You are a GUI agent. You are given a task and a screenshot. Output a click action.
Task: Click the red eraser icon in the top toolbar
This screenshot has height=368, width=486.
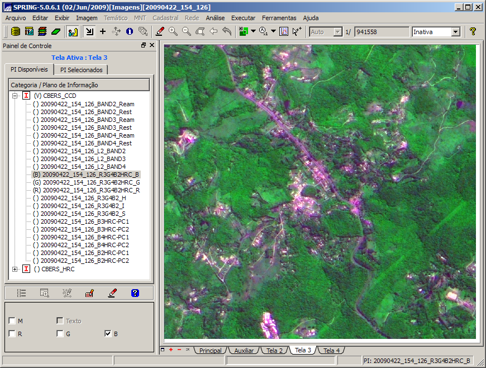point(160,32)
